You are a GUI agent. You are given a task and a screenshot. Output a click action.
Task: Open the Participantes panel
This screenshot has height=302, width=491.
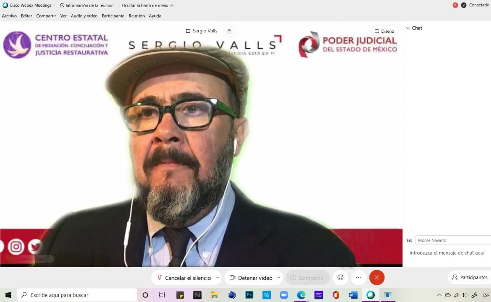pyautogui.click(x=469, y=277)
